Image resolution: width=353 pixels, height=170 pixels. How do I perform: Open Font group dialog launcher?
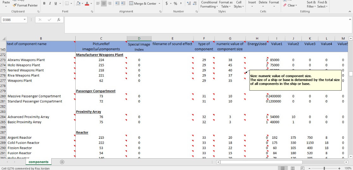pyautogui.click(x=92, y=11)
